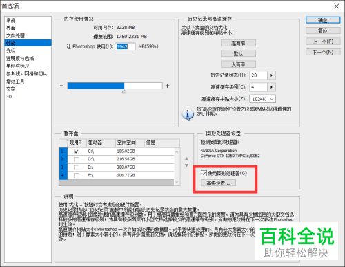Enable scratch disk D:\ checkbox
The image size is (345, 267).
pyautogui.click(x=76, y=159)
